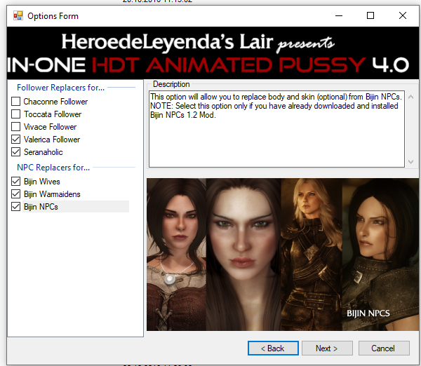Viewport: 421px width, 366px height.
Task: Go to previous page with Back button
Action: pos(273,348)
